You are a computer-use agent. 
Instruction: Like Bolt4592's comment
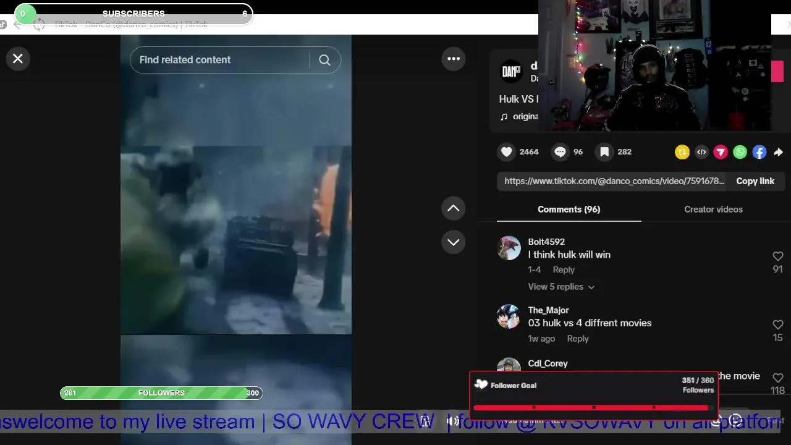click(778, 256)
